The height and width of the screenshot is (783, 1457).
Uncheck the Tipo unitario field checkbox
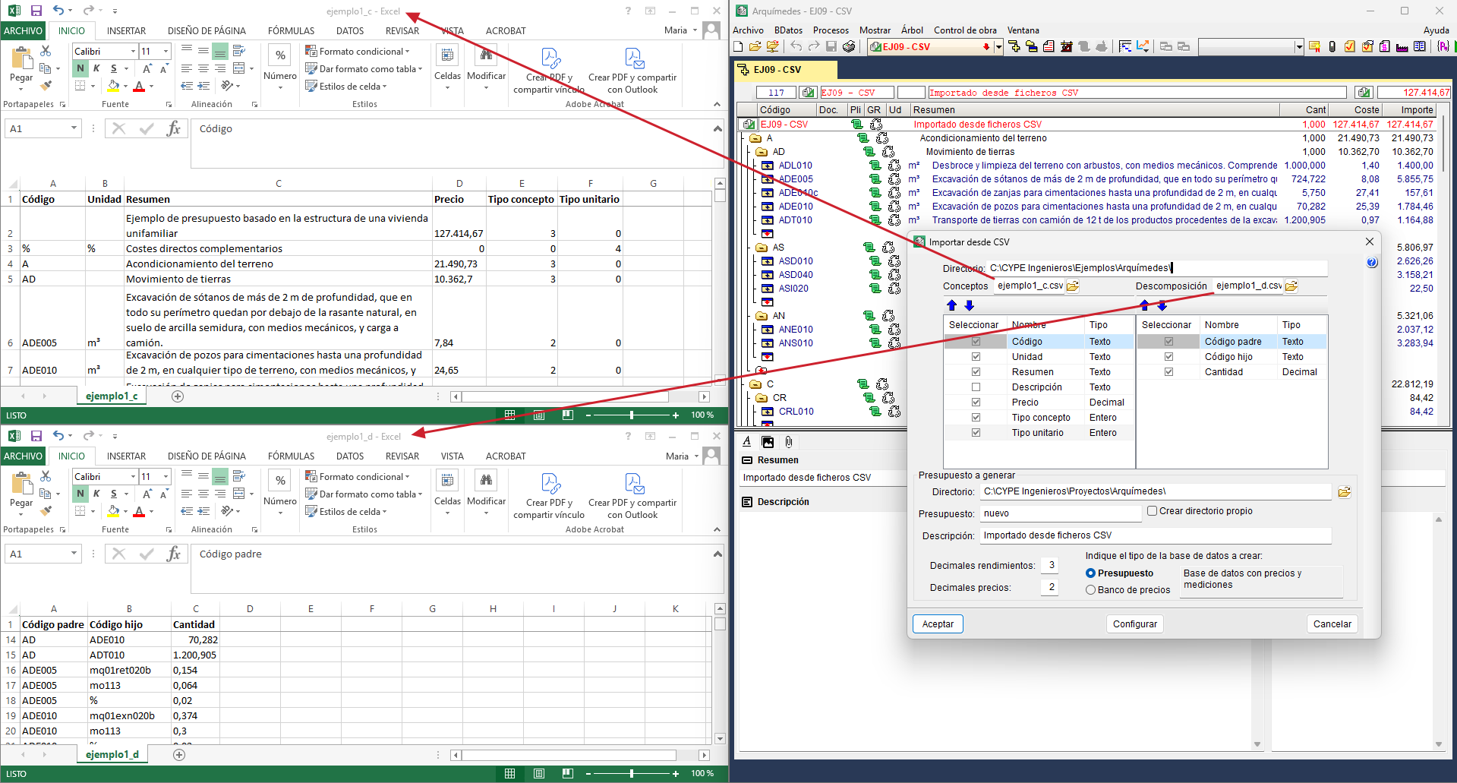coord(976,433)
